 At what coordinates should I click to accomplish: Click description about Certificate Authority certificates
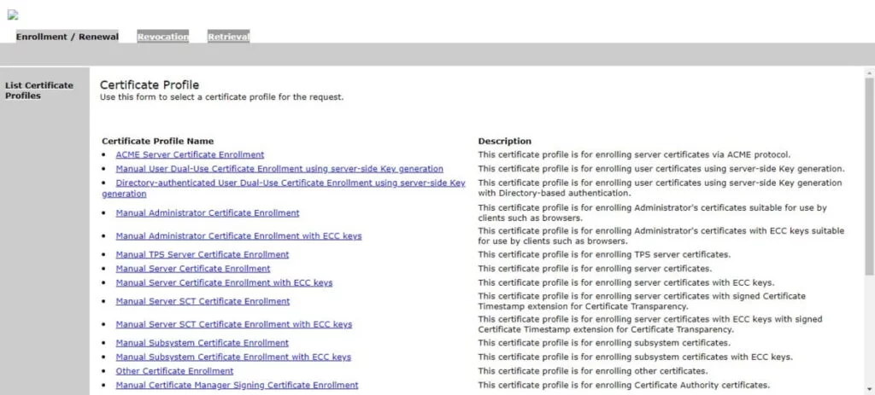click(624, 385)
